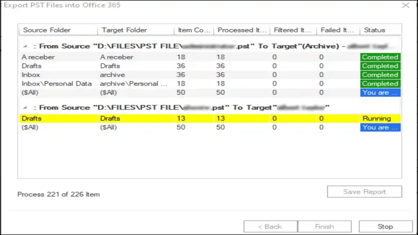This screenshot has height=235, width=418.
Task: Select the "archive" target folder of Inbox
Action: tap(112, 75)
